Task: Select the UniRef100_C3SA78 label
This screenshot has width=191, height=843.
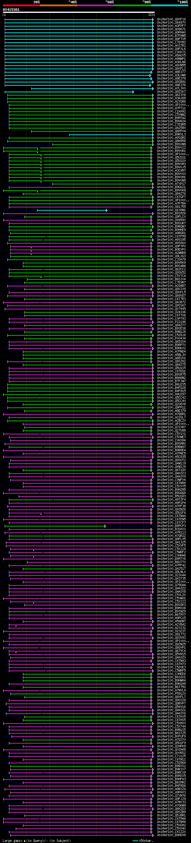Action: (171, 260)
